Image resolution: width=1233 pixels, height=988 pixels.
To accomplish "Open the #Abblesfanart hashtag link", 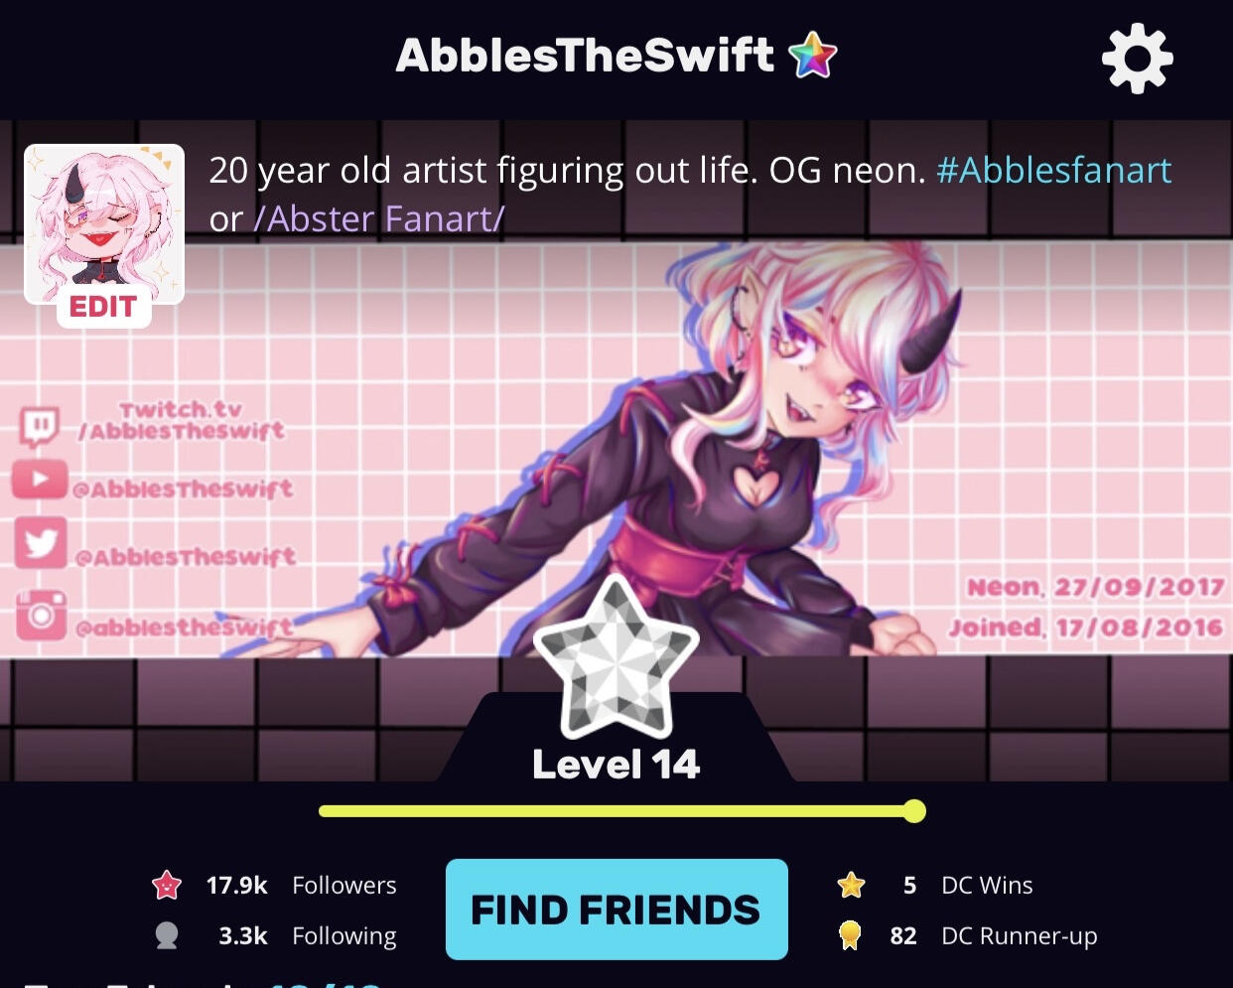I will pos(1053,171).
